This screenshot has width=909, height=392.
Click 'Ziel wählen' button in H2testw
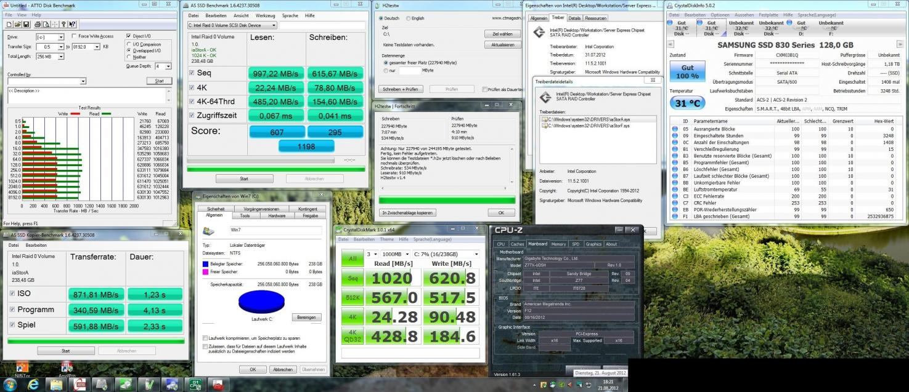(502, 34)
